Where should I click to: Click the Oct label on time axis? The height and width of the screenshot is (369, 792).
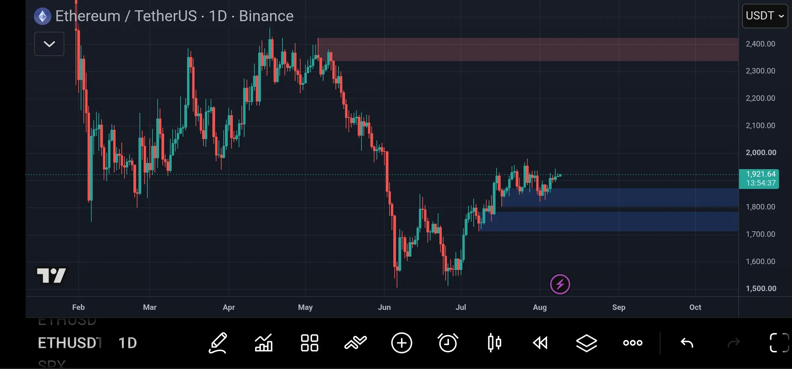tap(695, 307)
